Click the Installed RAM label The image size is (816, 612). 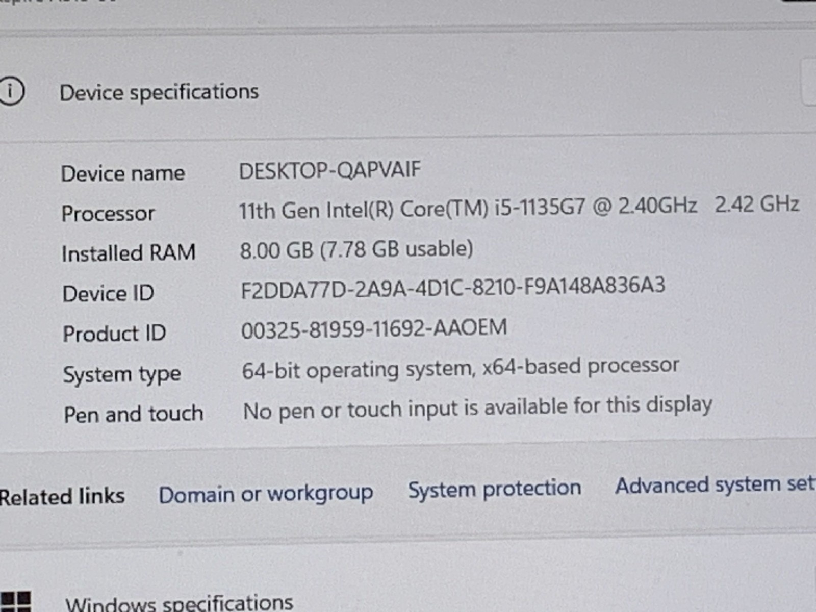pyautogui.click(x=129, y=253)
